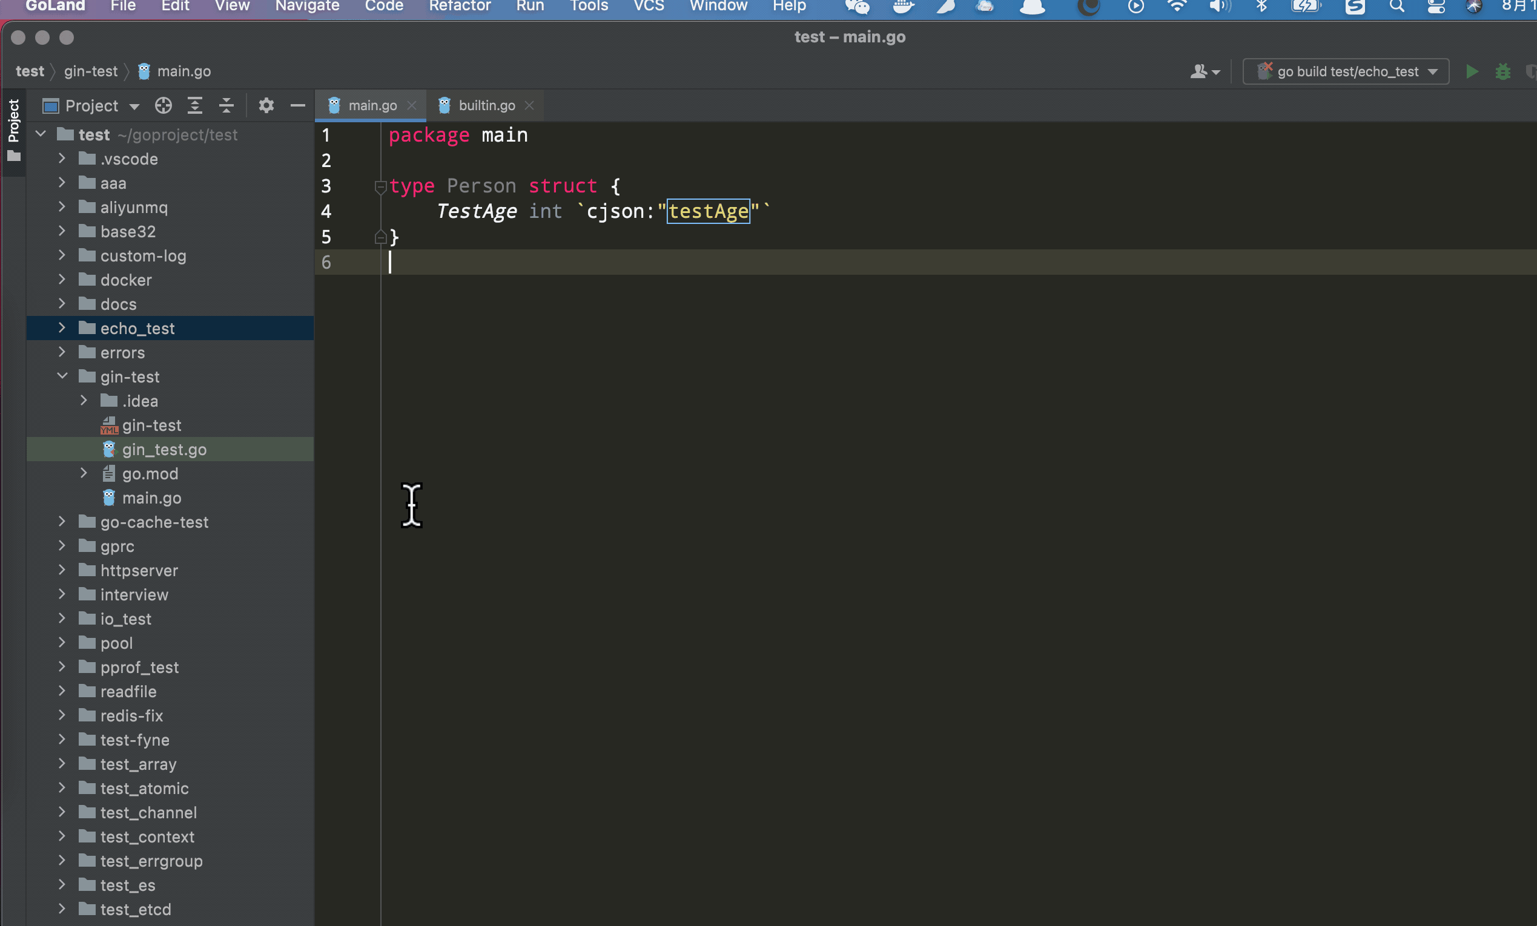Expand the go-cache-test folder
Screen dimensions: 1537x926
tap(64, 522)
